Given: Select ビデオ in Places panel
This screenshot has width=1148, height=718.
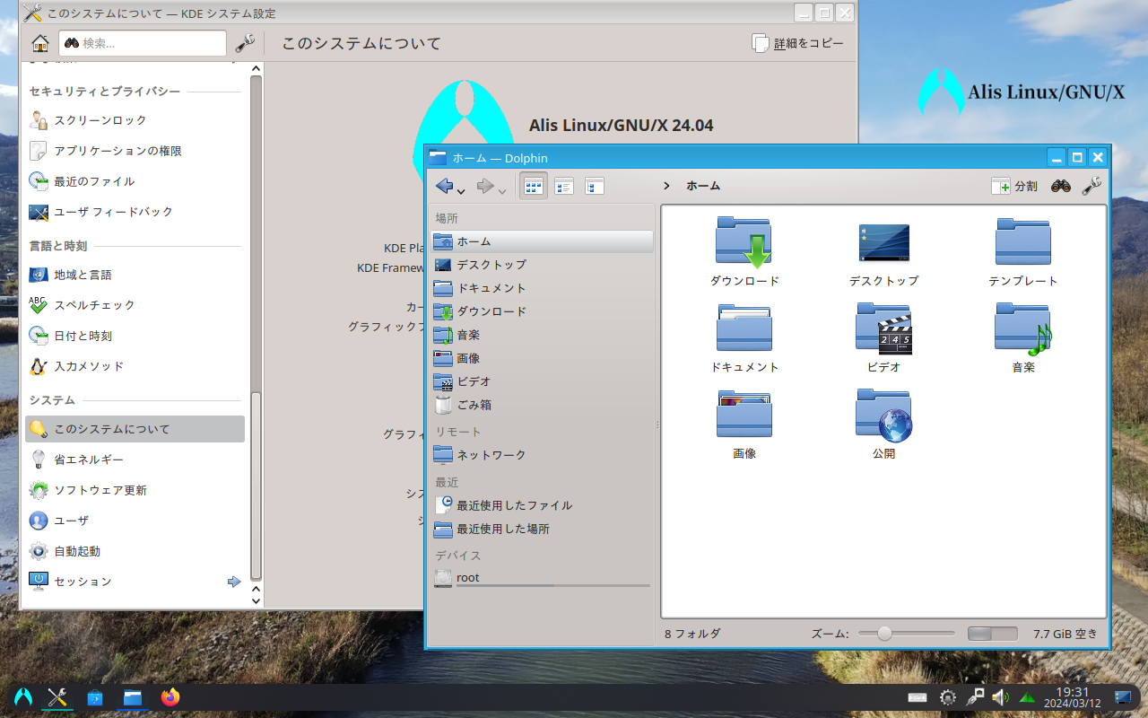Looking at the screenshot, I should 542,381.
